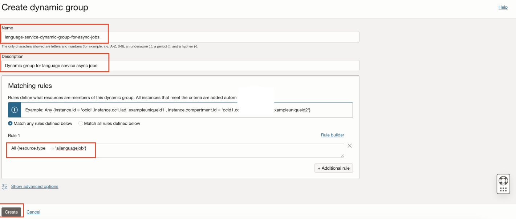516x219 pixels.
Task: Cancel creating the dynamic group
Action: (33, 212)
